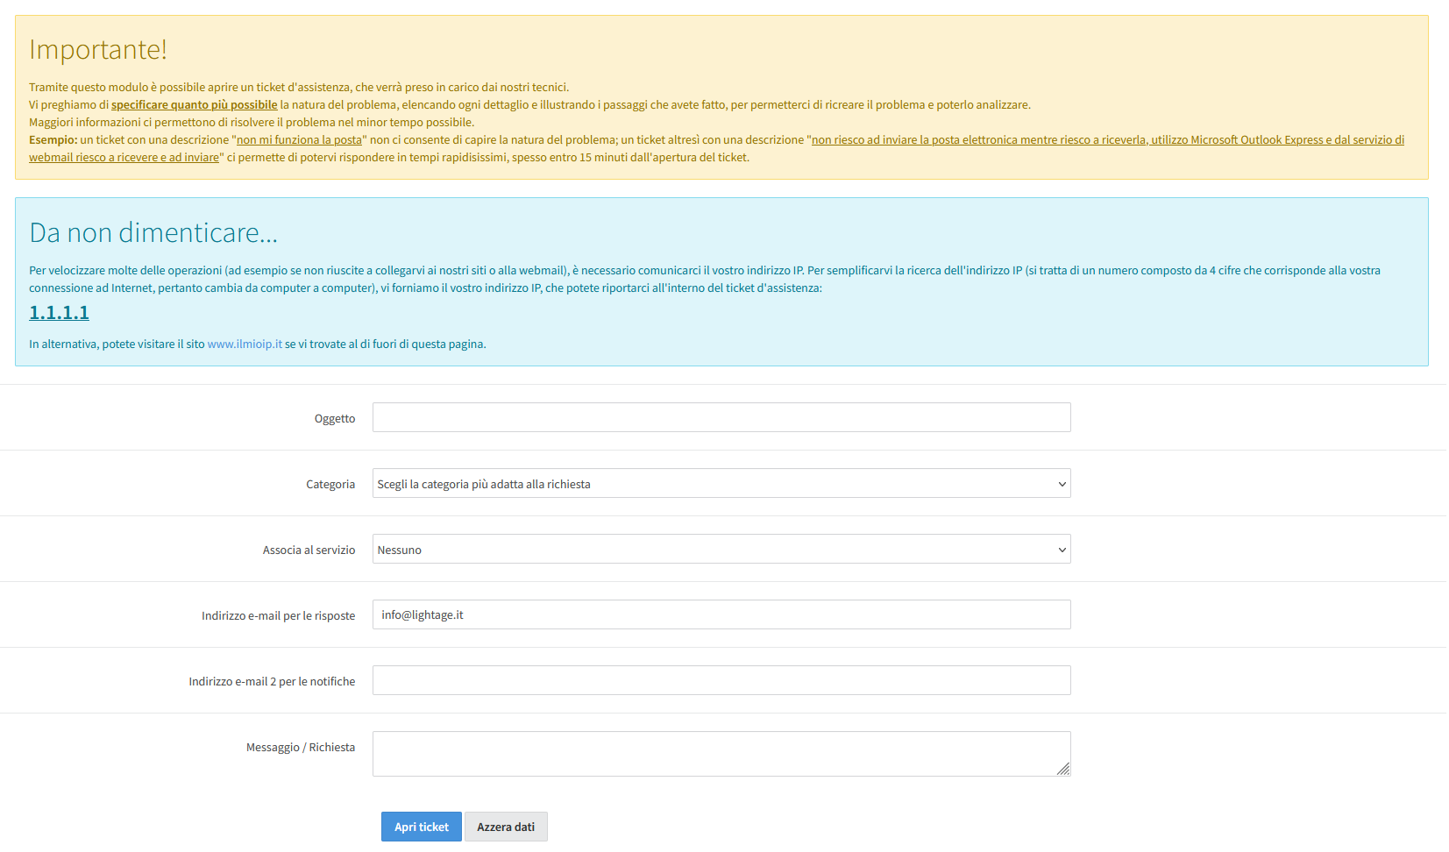Click the 1.1.1.1 IP address link

pyautogui.click(x=59, y=313)
